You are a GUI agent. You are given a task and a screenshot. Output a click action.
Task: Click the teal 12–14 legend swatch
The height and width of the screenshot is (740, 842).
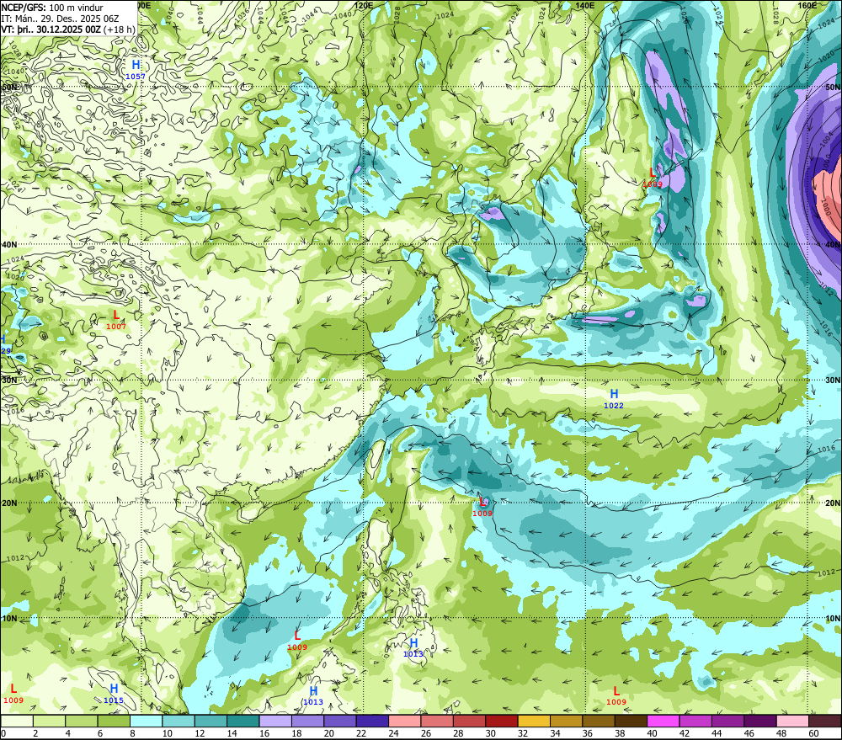tap(211, 721)
